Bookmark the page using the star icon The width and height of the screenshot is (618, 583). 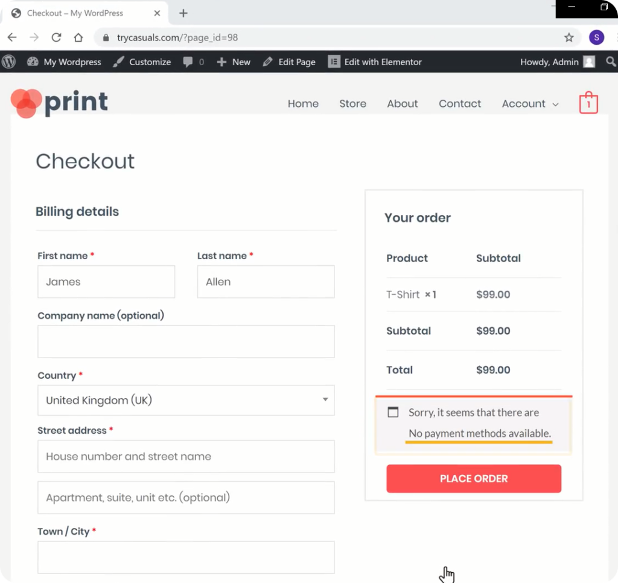[x=569, y=37]
